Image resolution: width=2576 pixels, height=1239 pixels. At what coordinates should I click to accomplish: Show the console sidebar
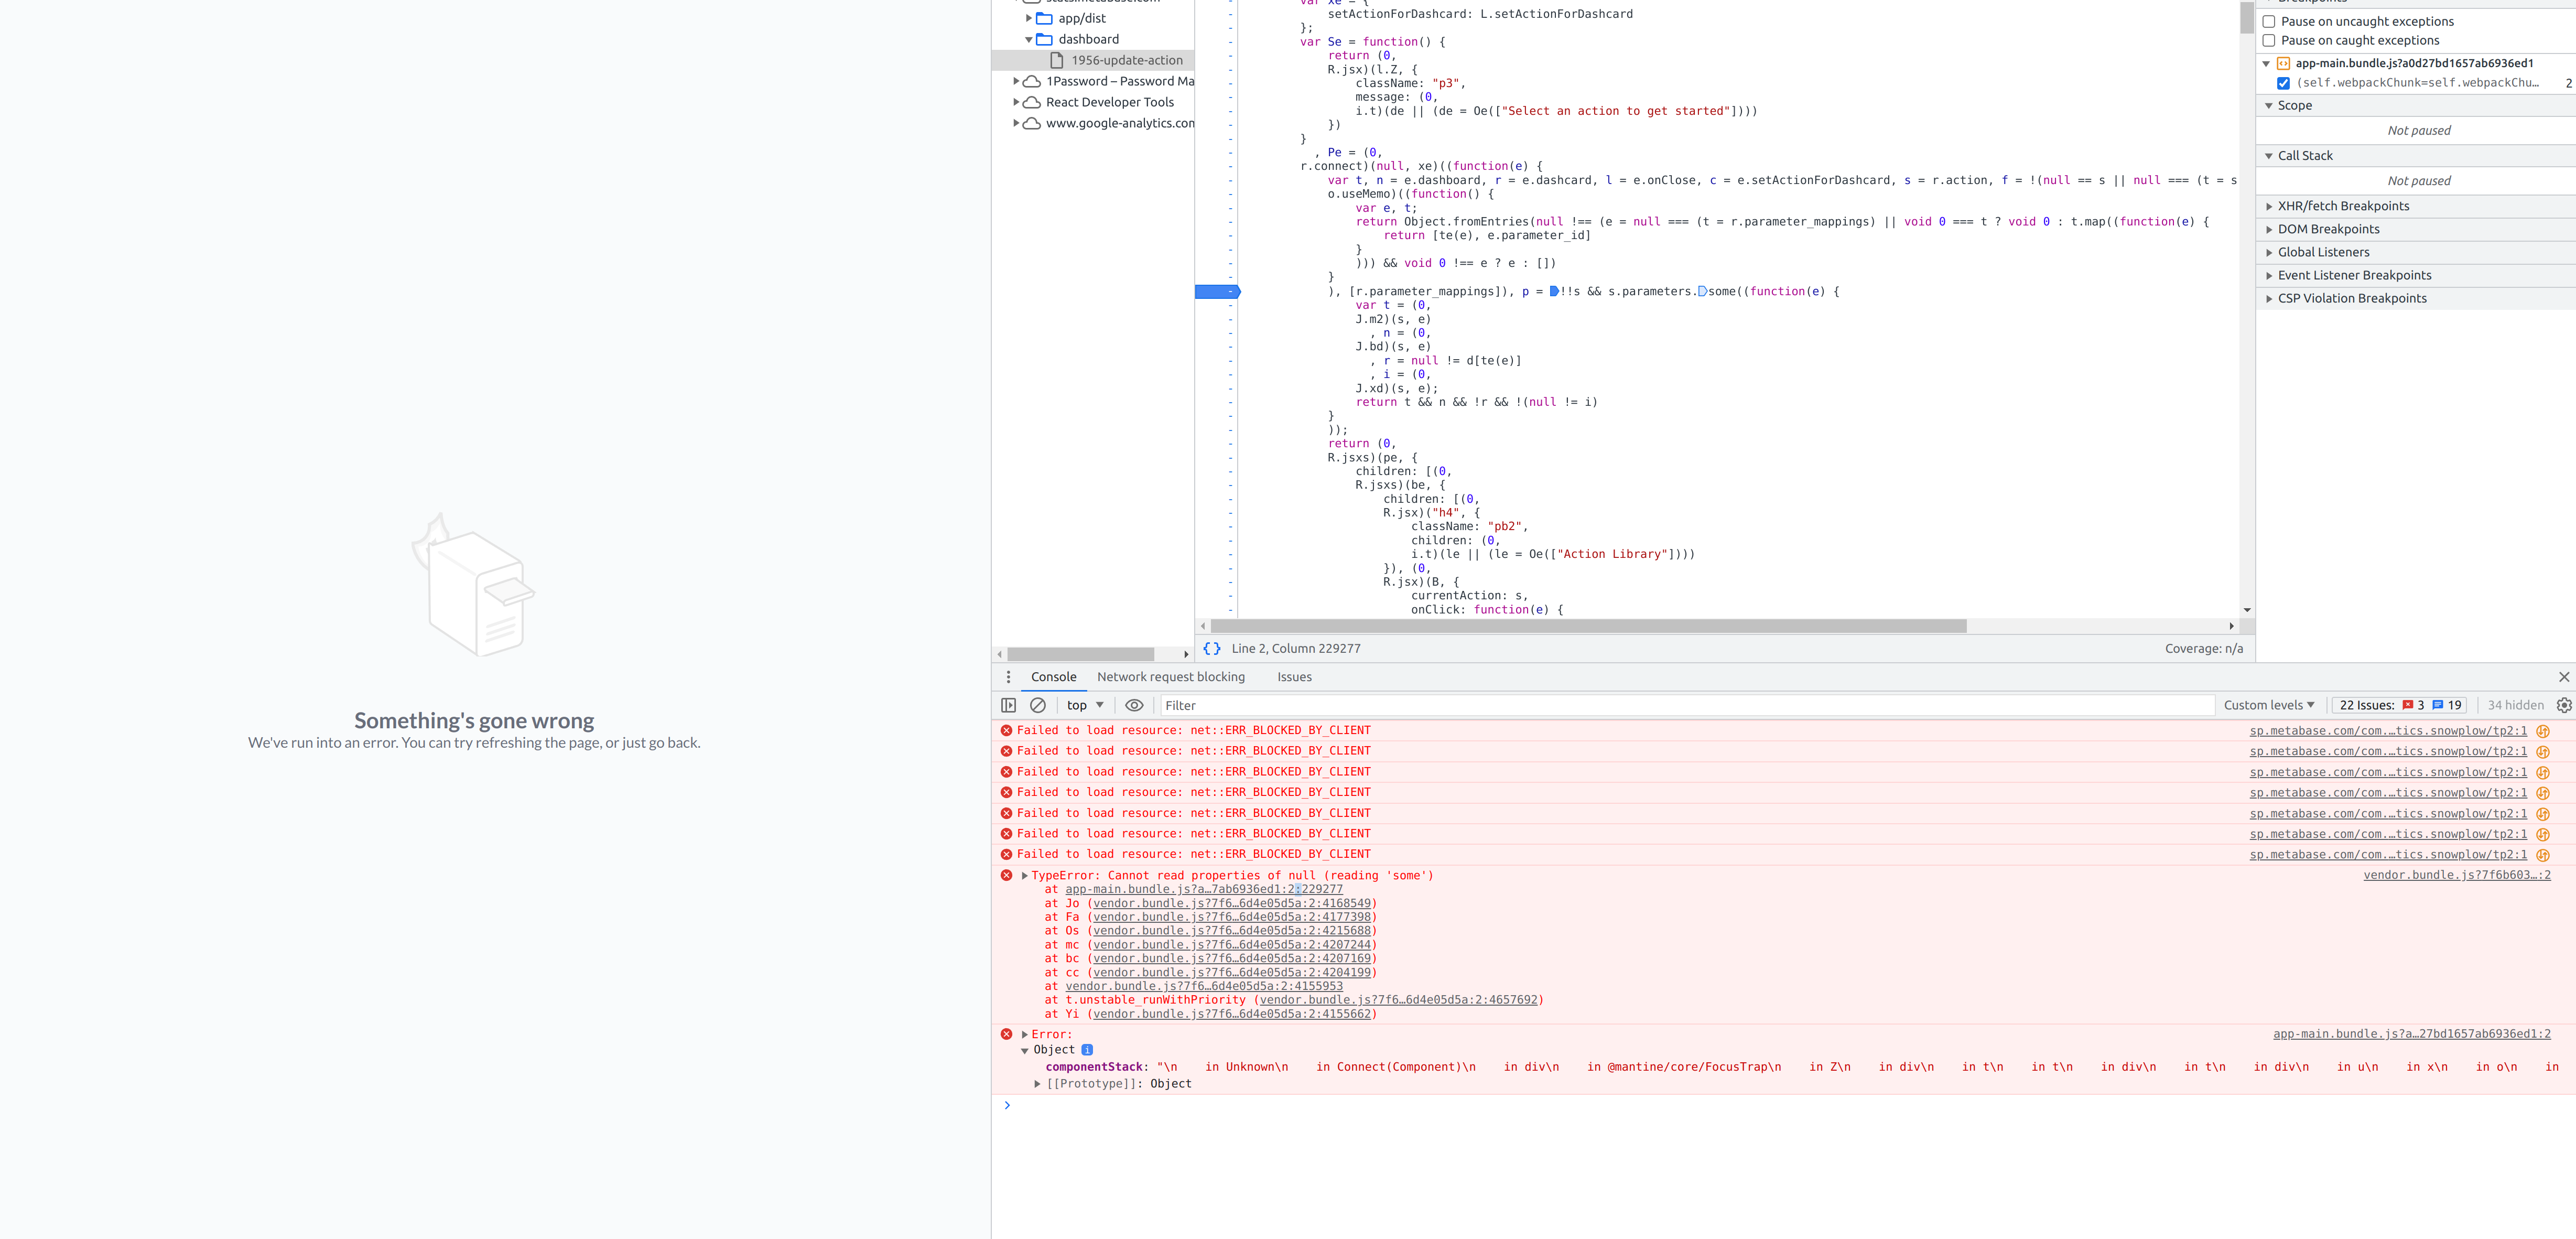pos(1008,705)
